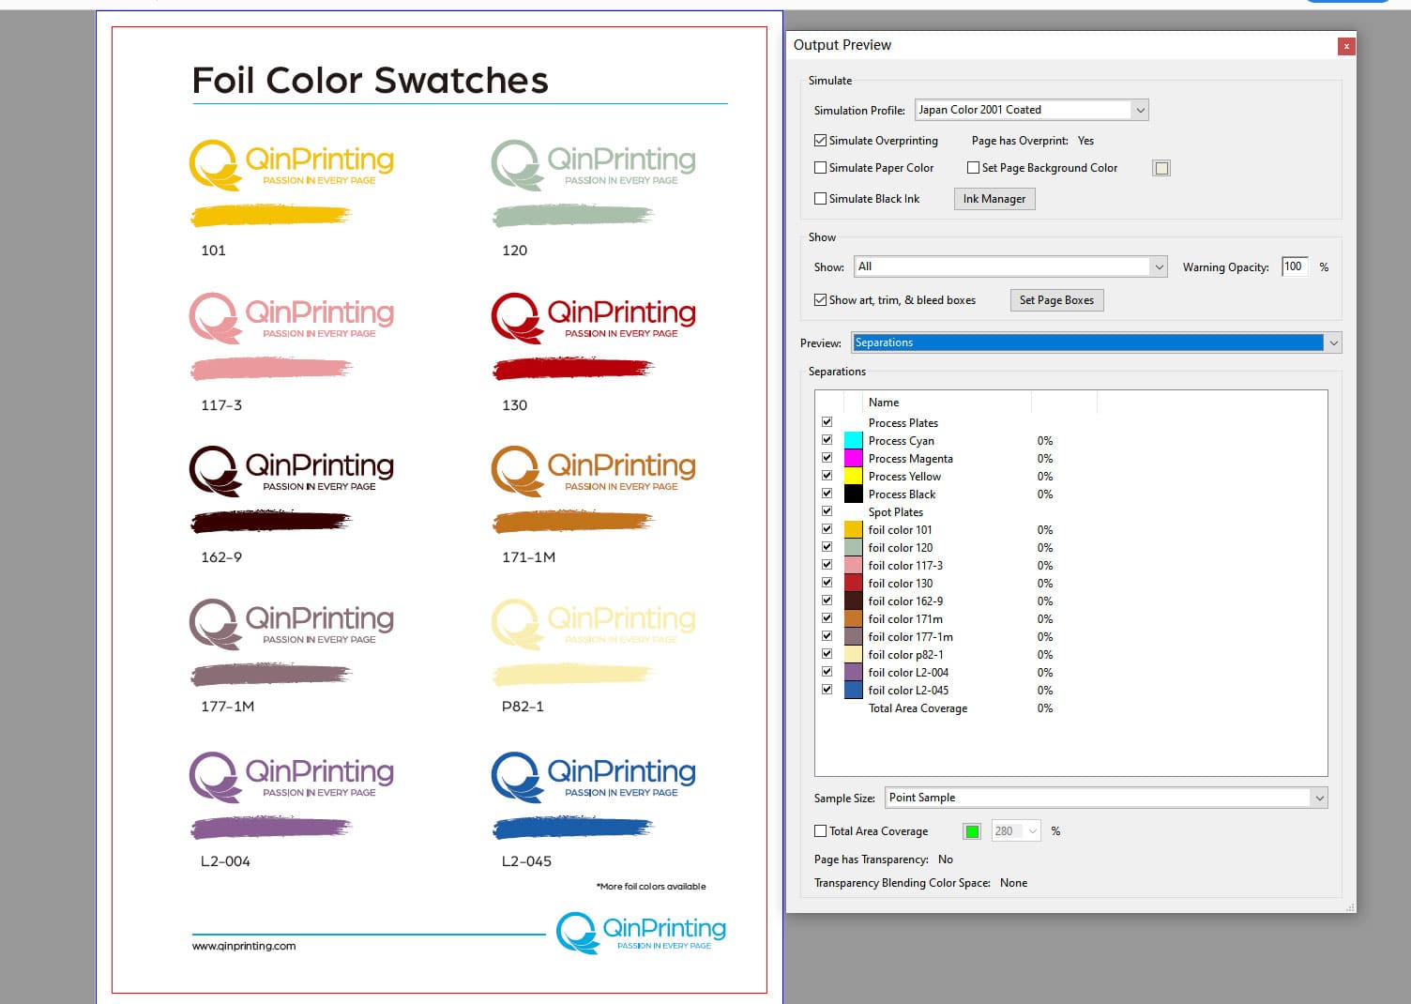1411x1004 pixels.
Task: Click the pink 117-3 QinPrinting logo
Action: [292, 317]
